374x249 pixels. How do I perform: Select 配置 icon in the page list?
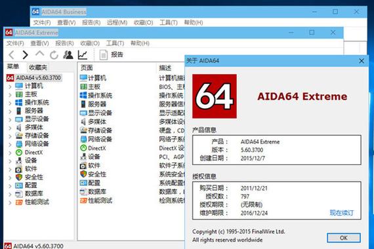point(83,183)
